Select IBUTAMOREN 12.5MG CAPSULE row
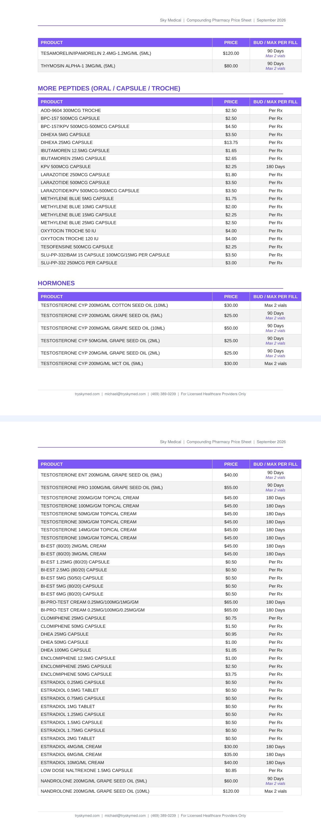The height and width of the screenshot is (837, 321). coord(170,151)
